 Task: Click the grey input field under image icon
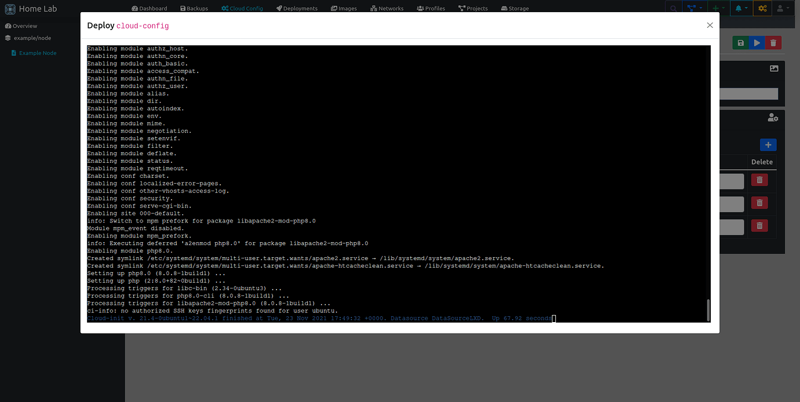(x=748, y=94)
